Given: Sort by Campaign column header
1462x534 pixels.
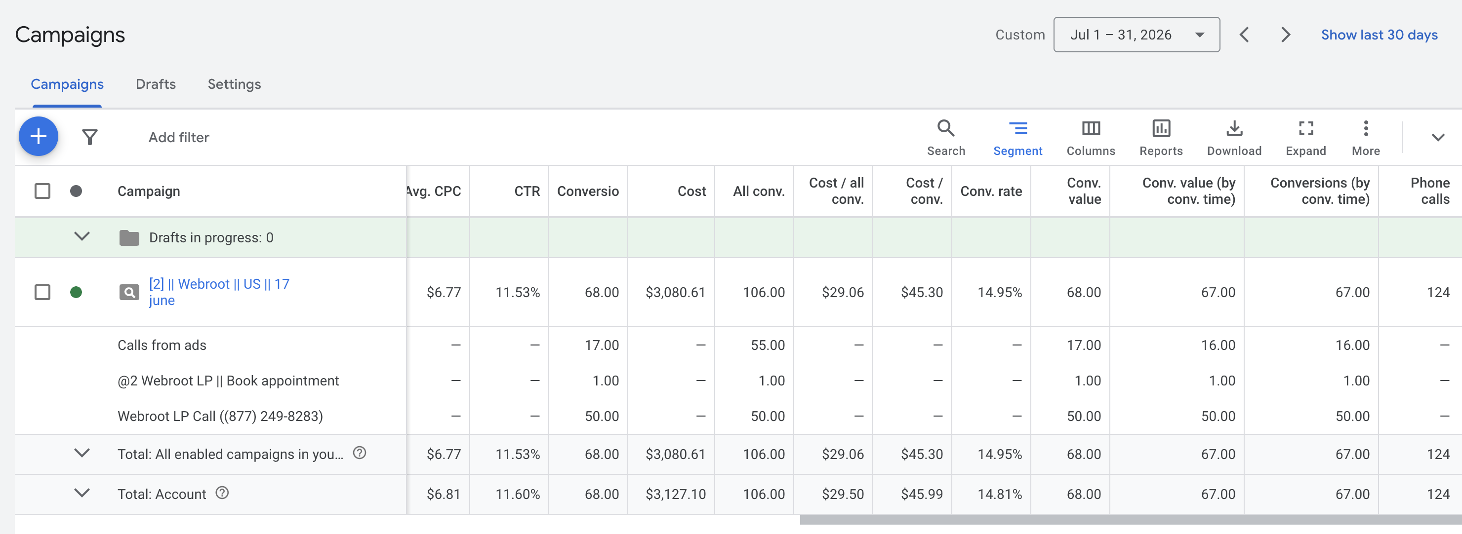Looking at the screenshot, I should [x=149, y=191].
